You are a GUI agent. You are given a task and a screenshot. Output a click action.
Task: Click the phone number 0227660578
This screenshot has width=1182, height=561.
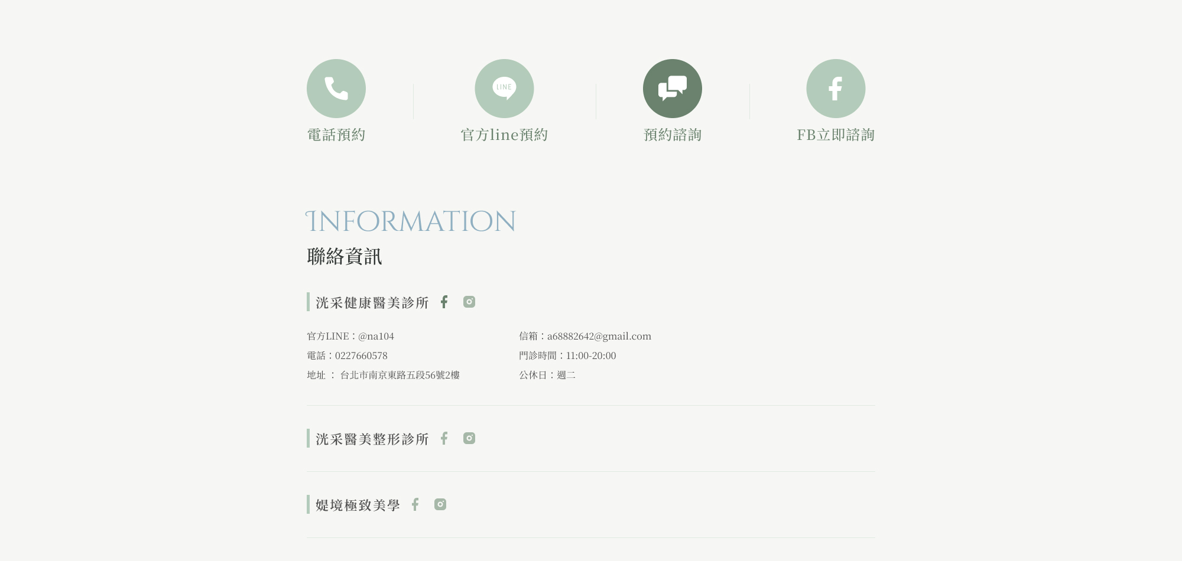tap(361, 355)
